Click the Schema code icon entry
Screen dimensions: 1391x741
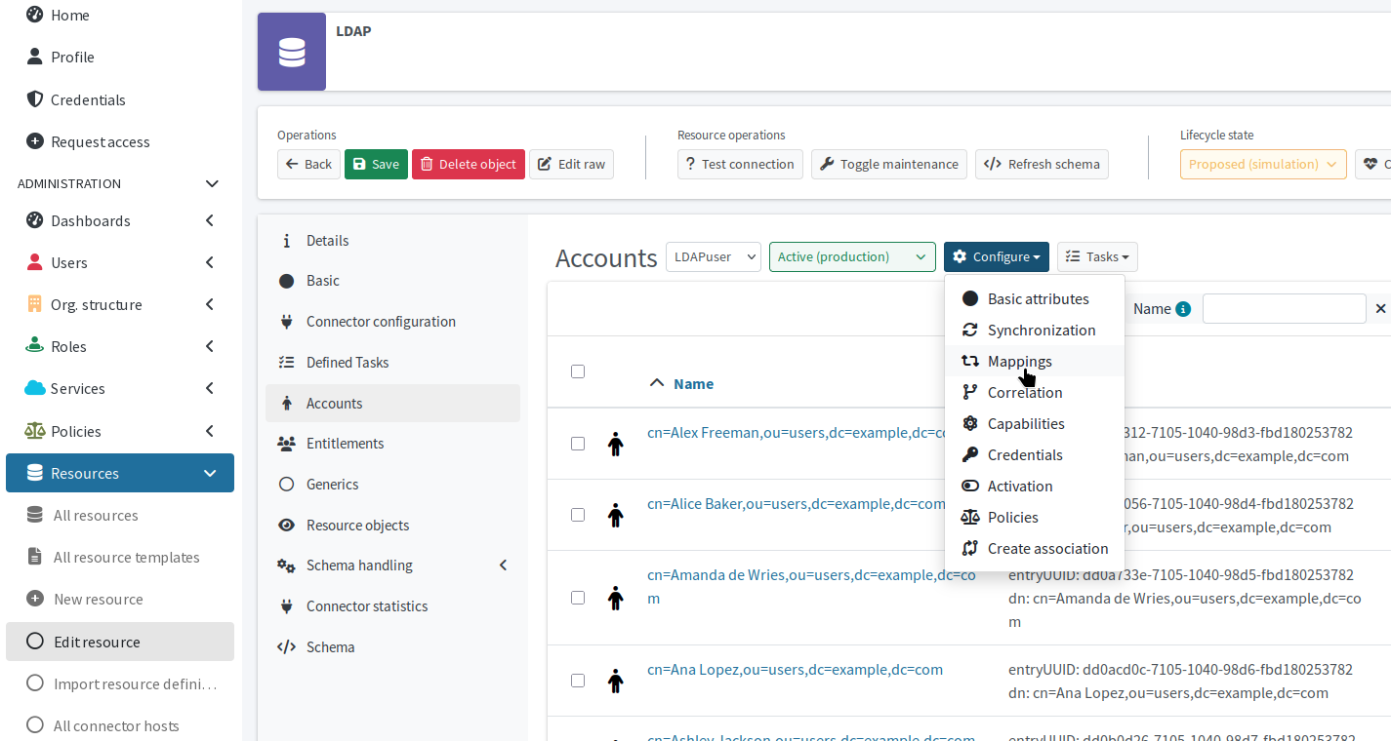(x=287, y=646)
